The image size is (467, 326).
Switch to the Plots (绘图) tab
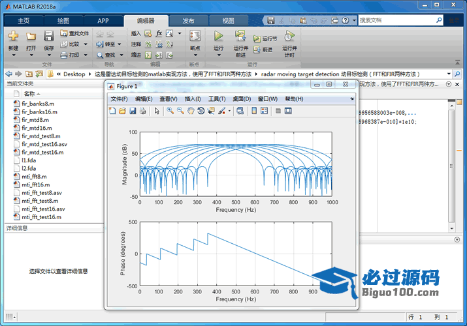pyautogui.click(x=63, y=20)
